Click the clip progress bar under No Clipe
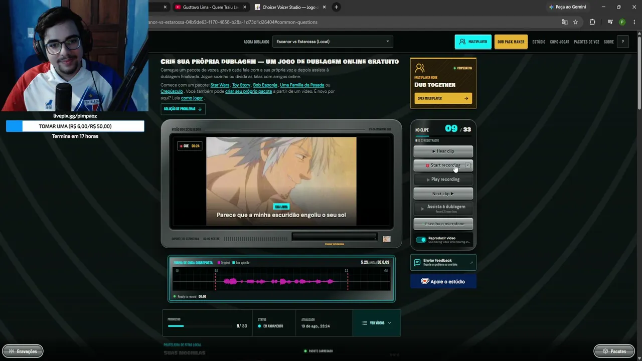The height and width of the screenshot is (361, 642). tap(443, 136)
